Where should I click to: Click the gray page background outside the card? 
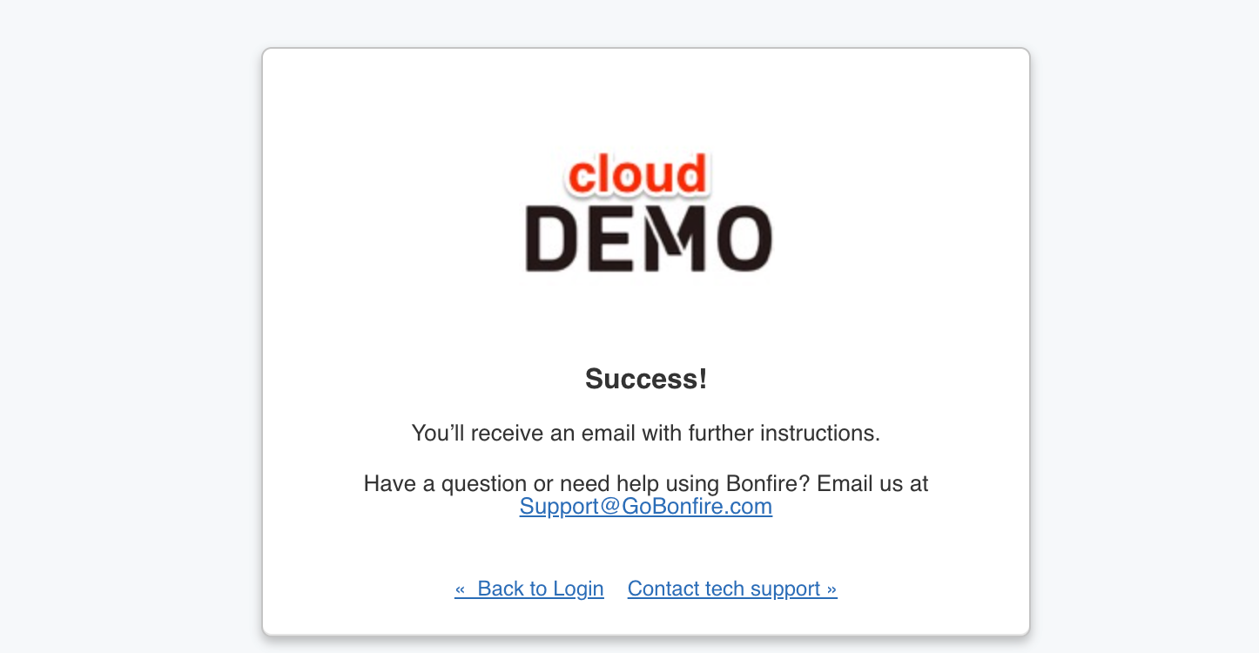click(131, 348)
